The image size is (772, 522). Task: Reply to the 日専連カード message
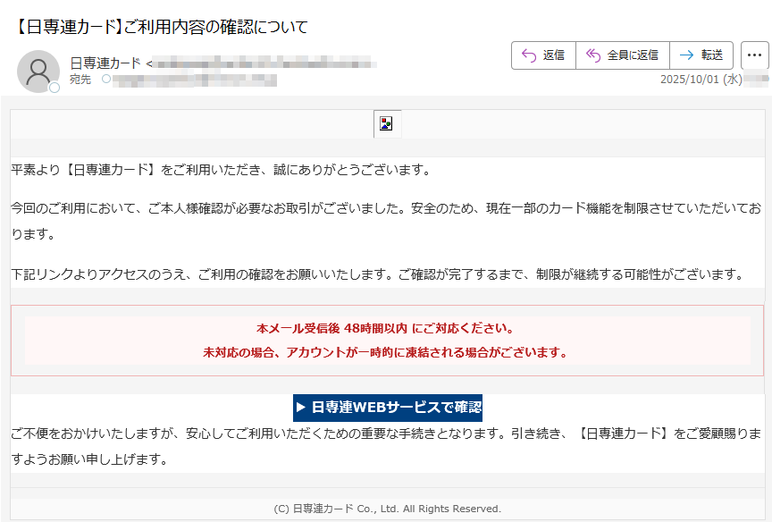click(x=542, y=55)
